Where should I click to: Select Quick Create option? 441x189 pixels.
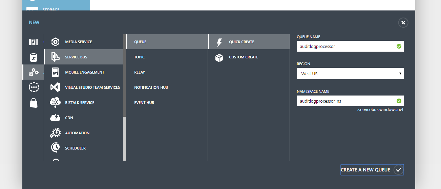(249, 42)
